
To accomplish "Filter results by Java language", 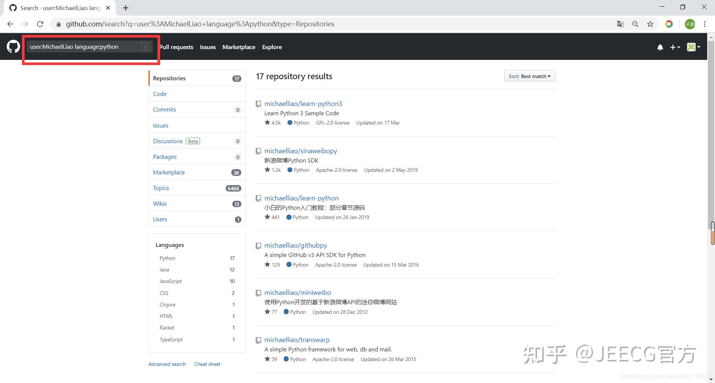I will point(164,270).
